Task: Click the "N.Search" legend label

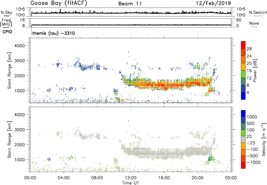Action: [258, 12]
